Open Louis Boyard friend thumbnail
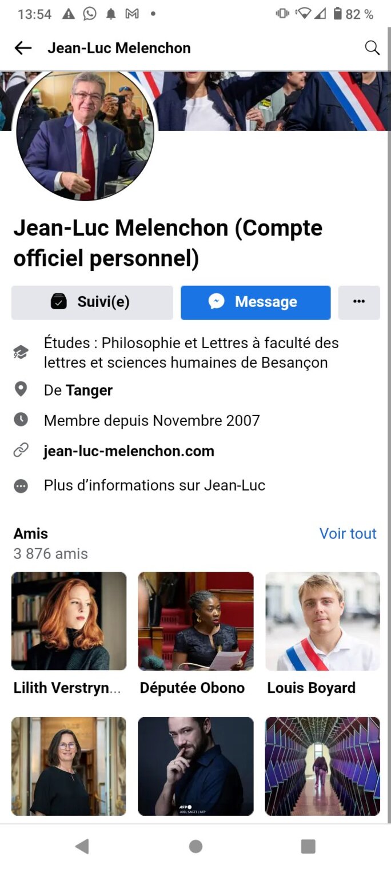Viewport: 391px width, 869px height. [322, 621]
